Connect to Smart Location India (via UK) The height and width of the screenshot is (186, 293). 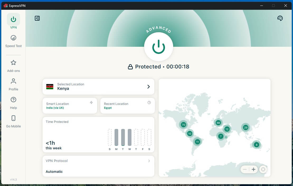[70, 106]
